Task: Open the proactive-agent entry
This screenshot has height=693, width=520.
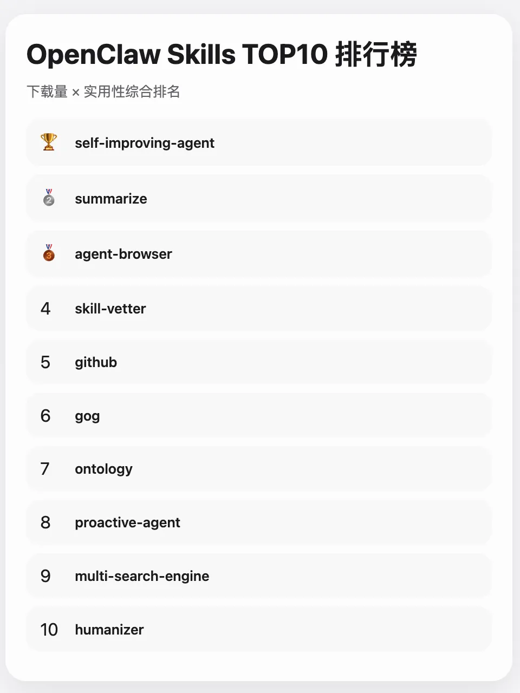Action: pyautogui.click(x=259, y=522)
